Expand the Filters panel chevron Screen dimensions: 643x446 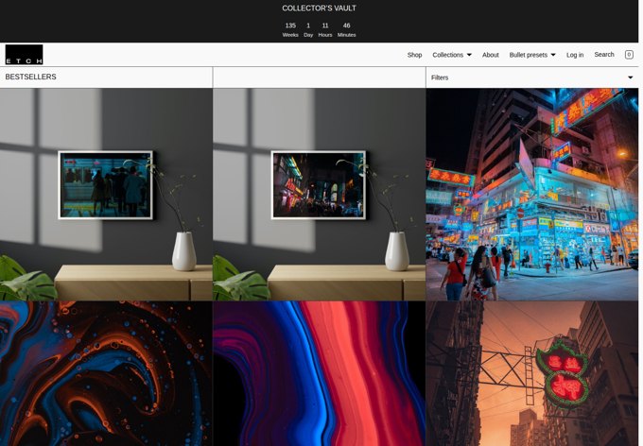point(631,77)
